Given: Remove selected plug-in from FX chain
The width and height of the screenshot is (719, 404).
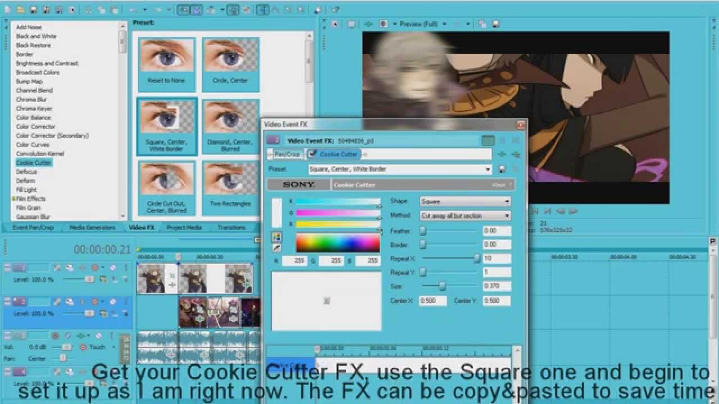Looking at the screenshot, I should click(516, 154).
